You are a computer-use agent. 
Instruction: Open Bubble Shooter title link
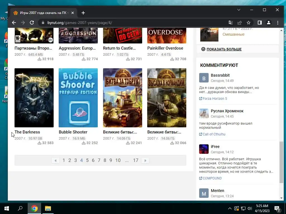click(73, 132)
